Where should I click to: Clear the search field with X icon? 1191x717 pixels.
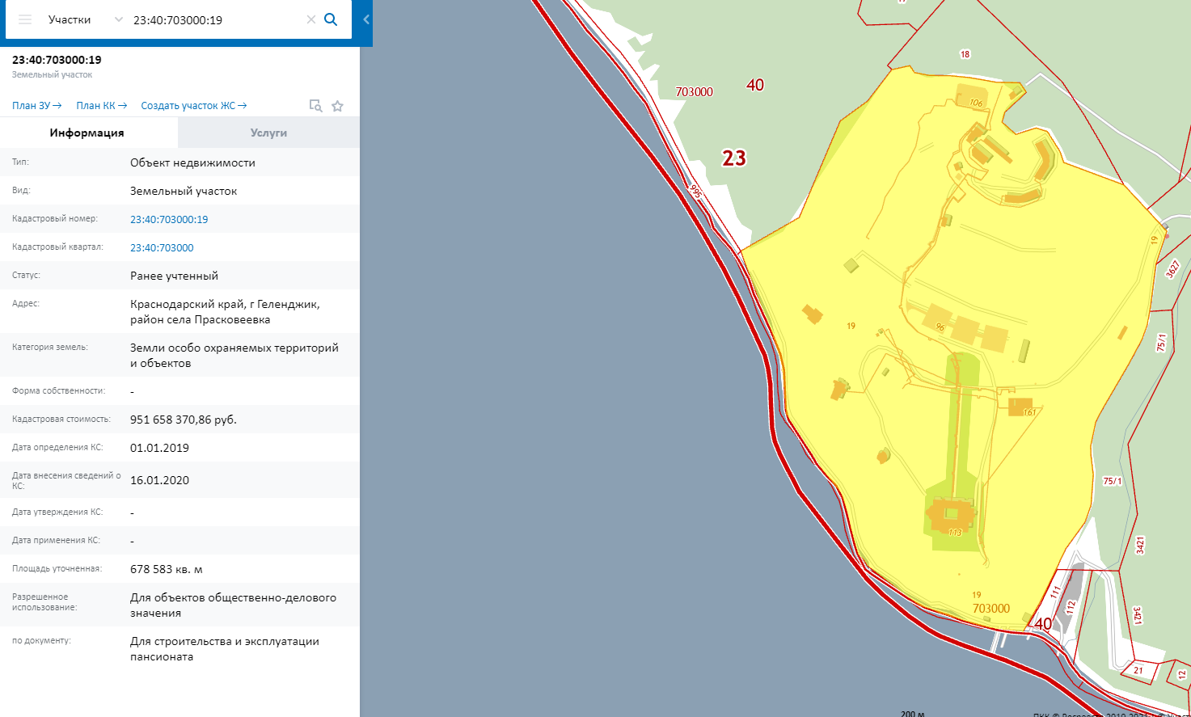tap(310, 19)
